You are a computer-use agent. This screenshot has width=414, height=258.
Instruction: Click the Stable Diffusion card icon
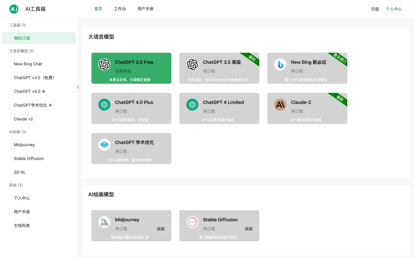coord(192,222)
